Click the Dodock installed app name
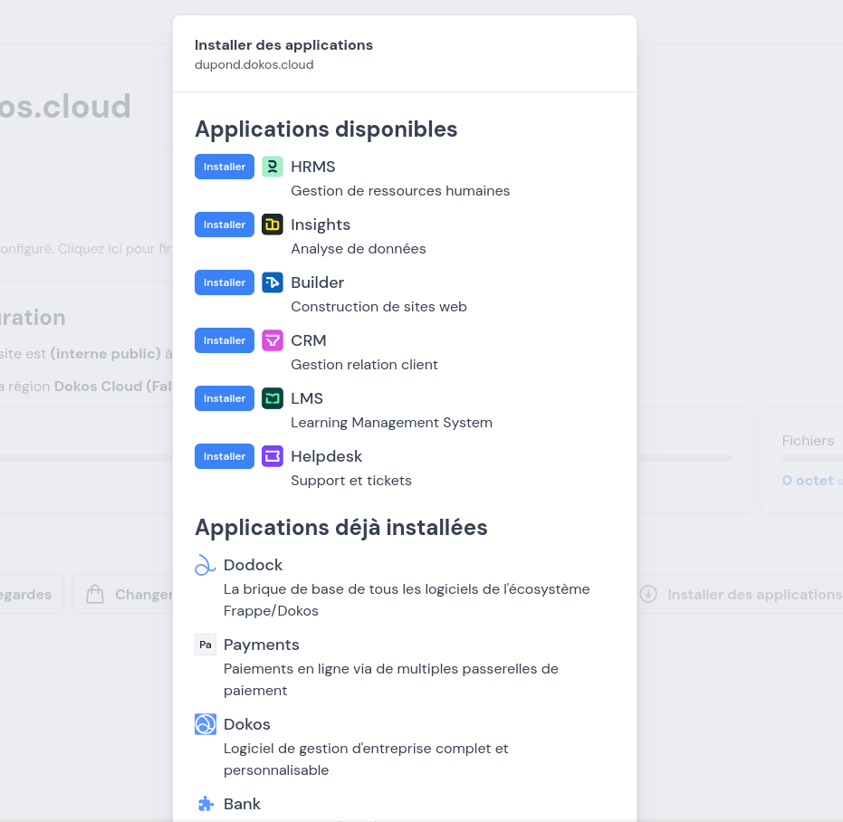 click(253, 565)
